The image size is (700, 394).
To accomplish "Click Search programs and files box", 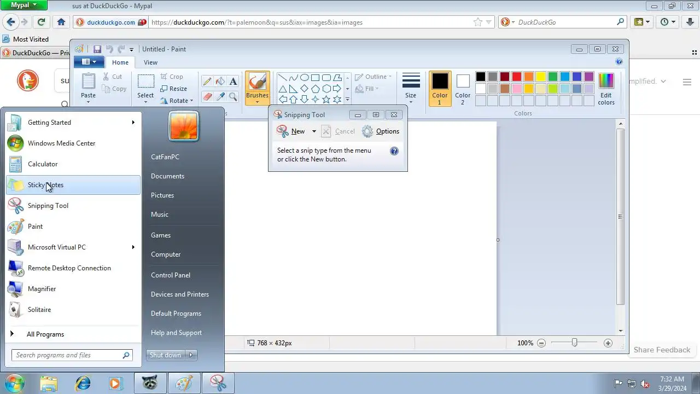I will pyautogui.click(x=72, y=355).
